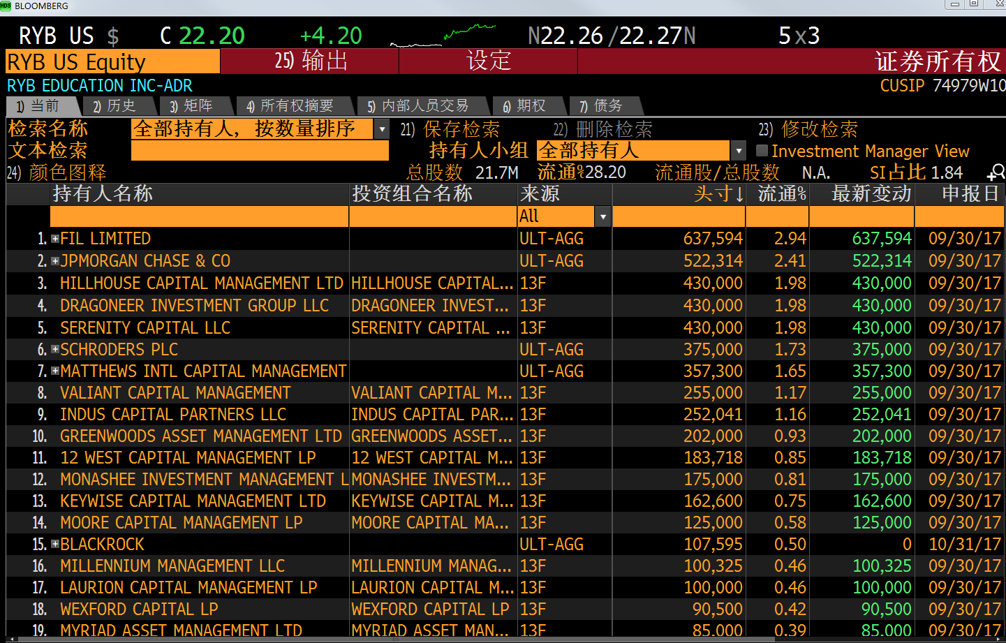The width and height of the screenshot is (1006, 643).
Task: Select KEYWISE CAPITAL MANAGEMENT LTD holder
Action: [x=193, y=501]
